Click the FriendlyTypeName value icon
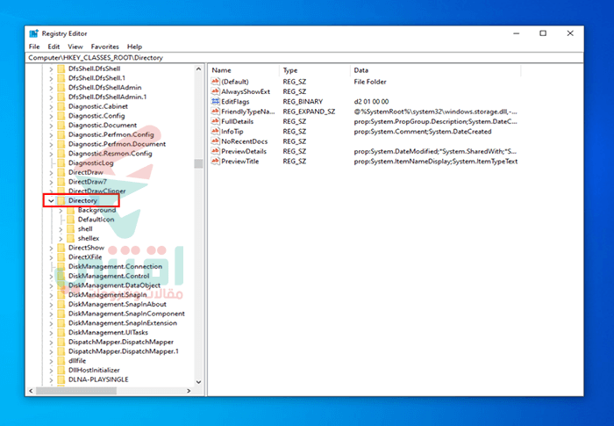The image size is (614, 426). [x=216, y=112]
